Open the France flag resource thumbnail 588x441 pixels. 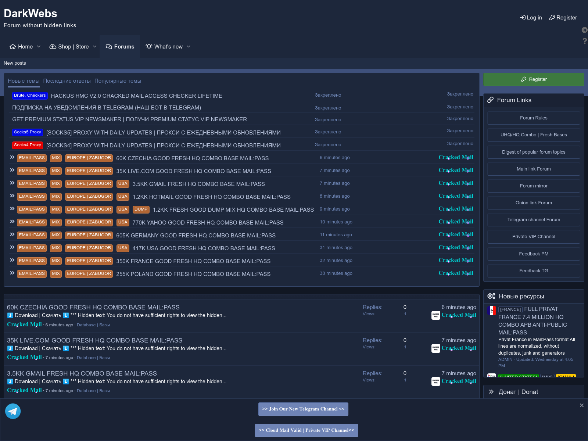[x=492, y=311]
